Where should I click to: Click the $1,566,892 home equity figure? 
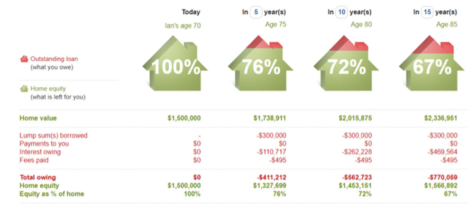(441, 186)
